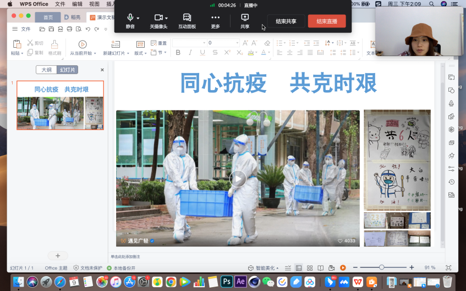The image size is (466, 291).
Task: Expand the 新建幻灯片 dropdown arrow
Action: tap(127, 53)
